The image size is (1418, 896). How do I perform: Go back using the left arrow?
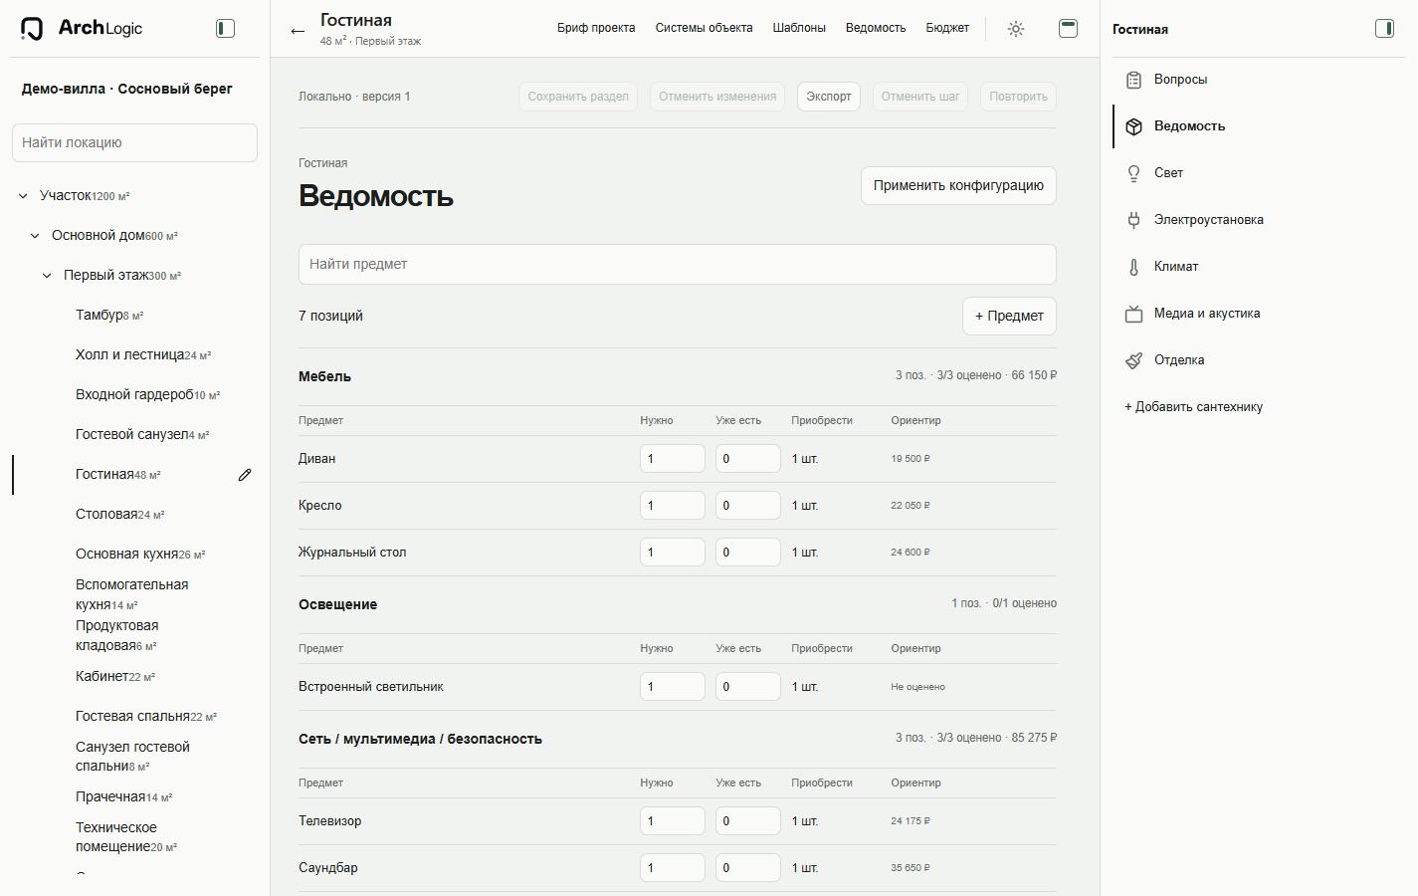pos(298,31)
